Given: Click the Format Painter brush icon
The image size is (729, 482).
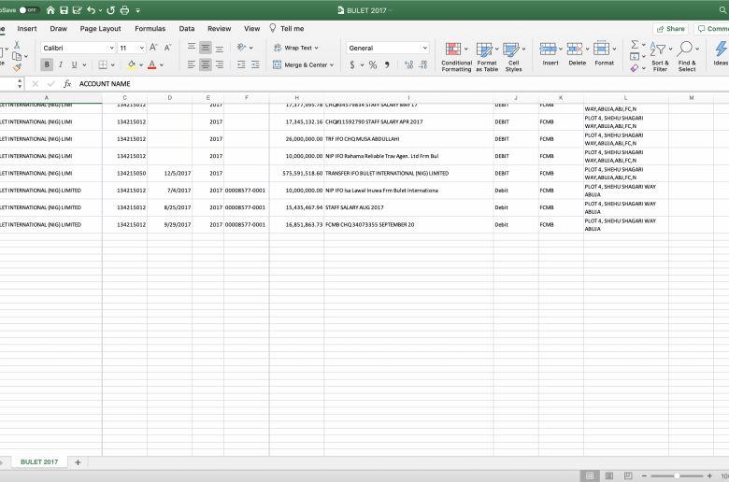Looking at the screenshot, I should click(17, 68).
